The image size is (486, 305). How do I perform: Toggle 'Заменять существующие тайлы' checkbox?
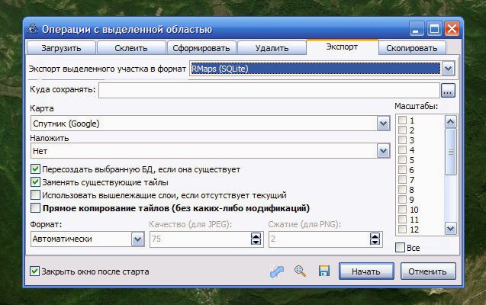(x=35, y=182)
